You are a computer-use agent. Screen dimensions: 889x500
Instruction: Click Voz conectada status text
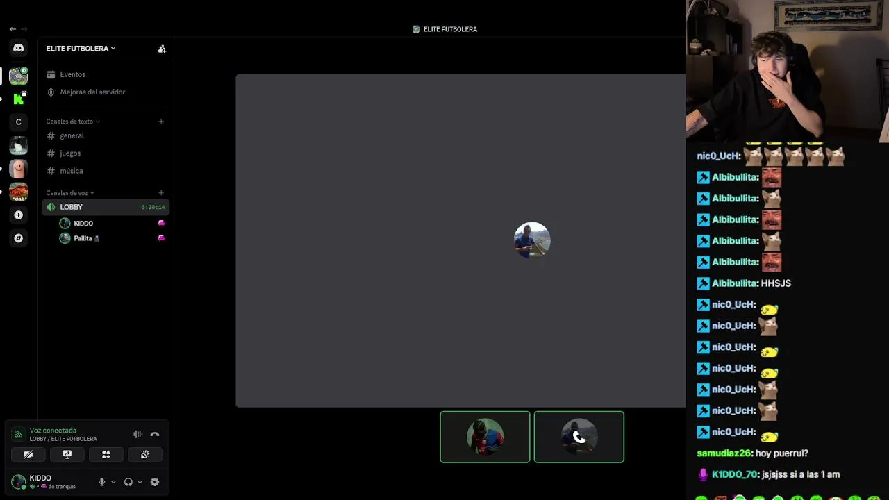(x=53, y=431)
